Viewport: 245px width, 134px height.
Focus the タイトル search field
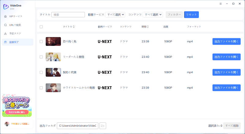click(68, 15)
